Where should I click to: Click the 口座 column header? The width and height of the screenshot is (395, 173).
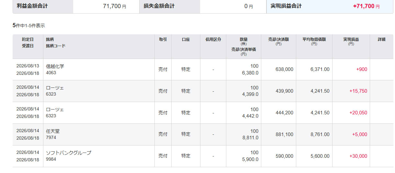click(x=186, y=40)
